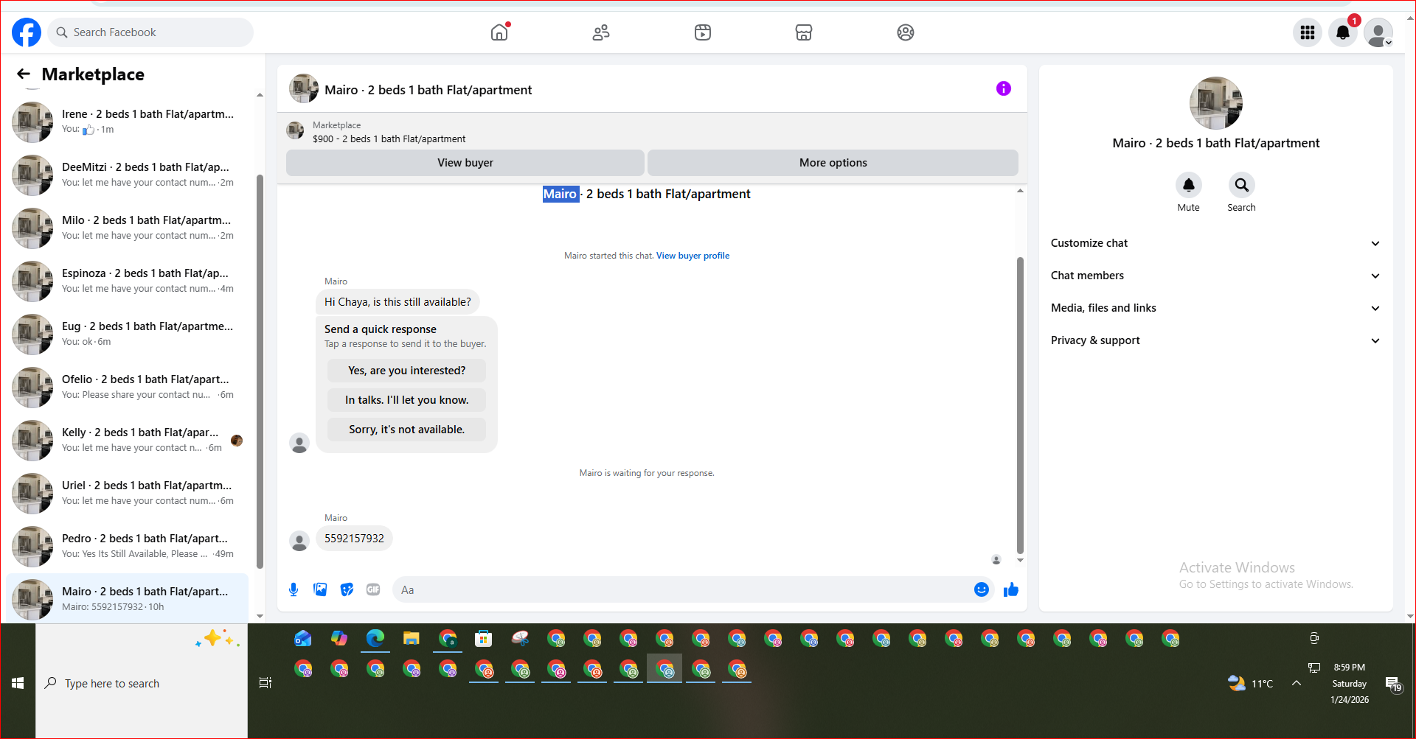Image resolution: width=1416 pixels, height=739 pixels.
Task: Attach a photo file icon
Action: (x=320, y=589)
